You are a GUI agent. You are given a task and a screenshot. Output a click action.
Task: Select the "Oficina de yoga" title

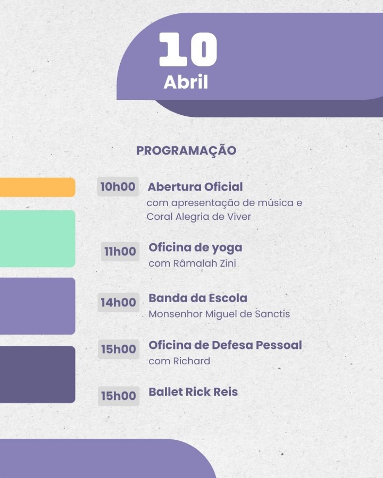(x=195, y=247)
